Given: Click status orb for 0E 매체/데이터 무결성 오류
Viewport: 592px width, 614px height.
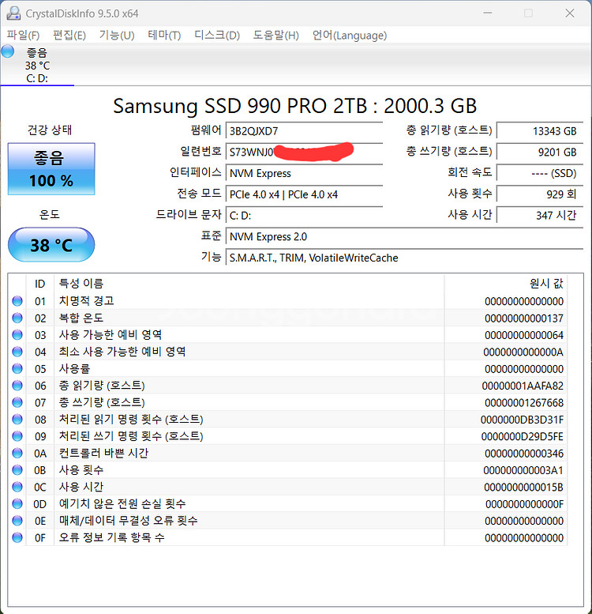Looking at the screenshot, I should tap(17, 521).
